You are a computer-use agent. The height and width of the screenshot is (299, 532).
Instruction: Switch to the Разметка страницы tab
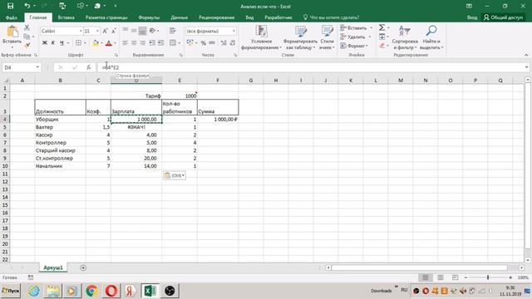tap(106, 17)
